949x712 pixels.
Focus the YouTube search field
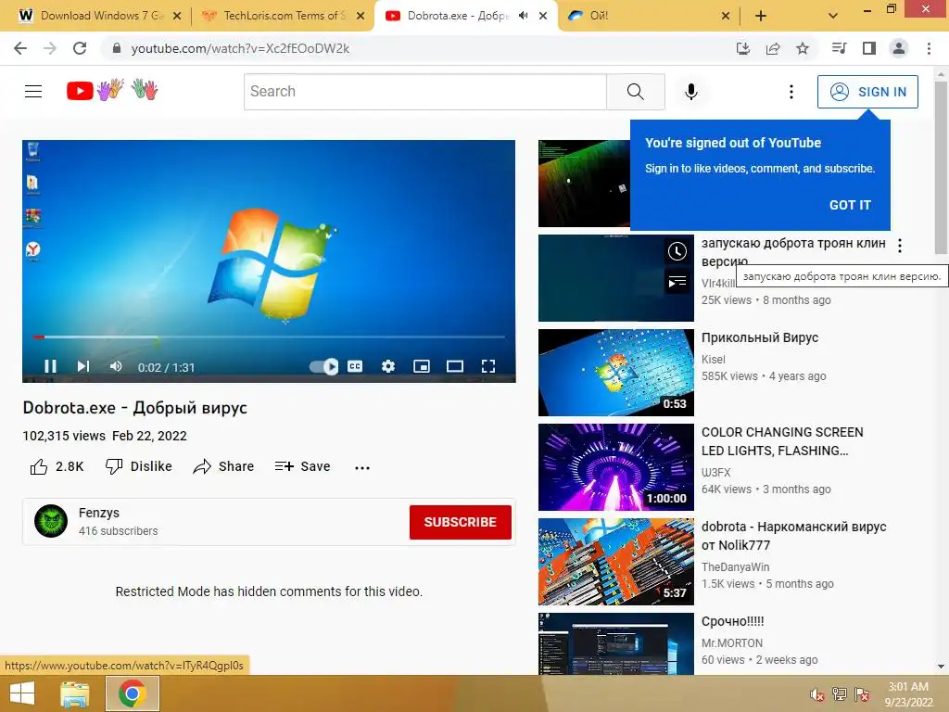424,92
